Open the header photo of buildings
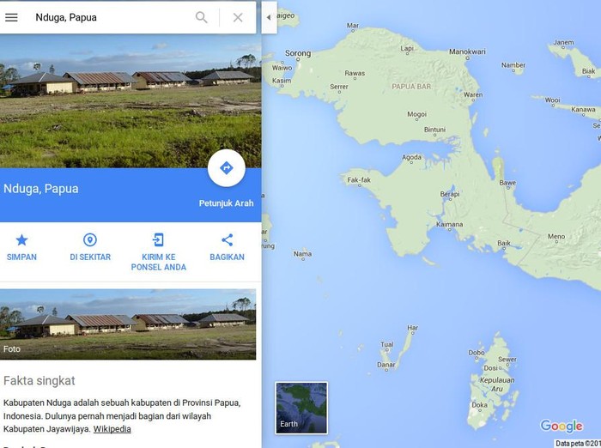Screen dimensions: 601x448 (x=131, y=100)
